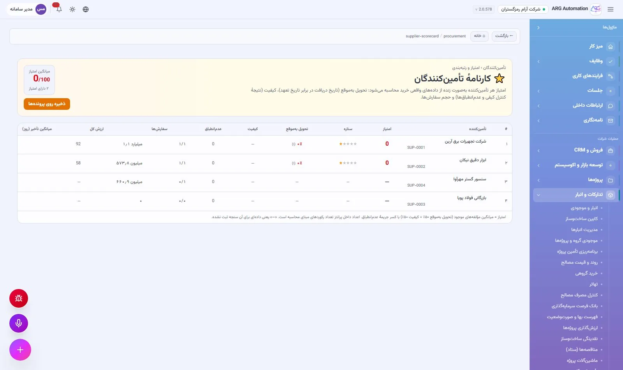This screenshot has height=370, width=623.
Task: Select supplier سنسور گستر مهرآوا
Action: [x=470, y=179]
